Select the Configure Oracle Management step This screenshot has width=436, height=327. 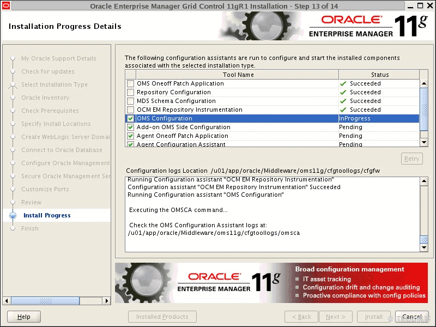pos(65,163)
